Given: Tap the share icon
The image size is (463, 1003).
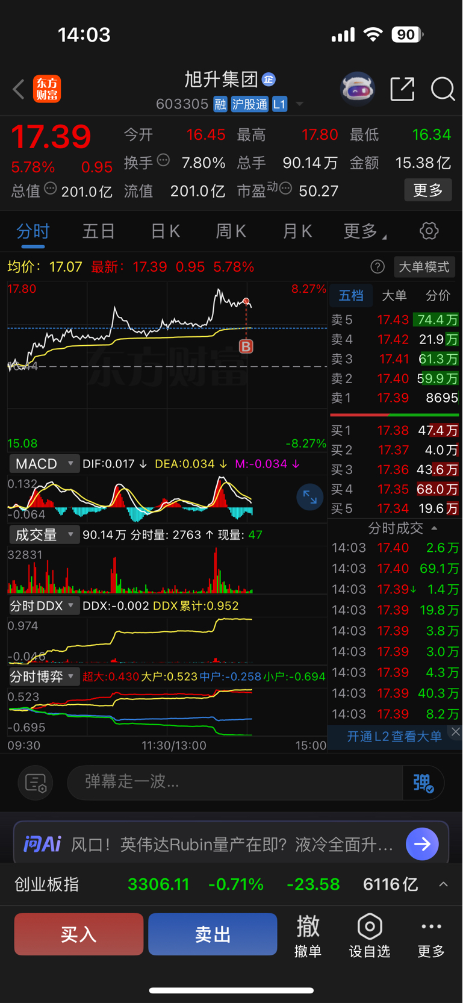Looking at the screenshot, I should point(402,89).
